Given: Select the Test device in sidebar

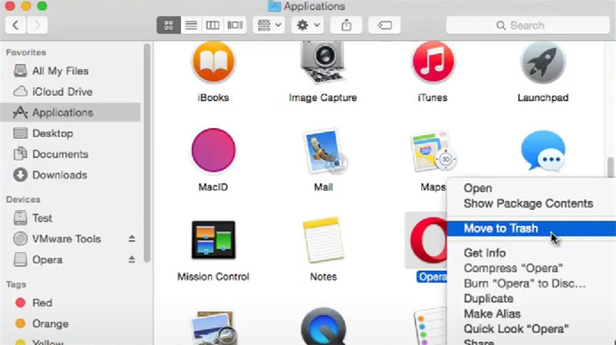Looking at the screenshot, I should pyautogui.click(x=71, y=218).
